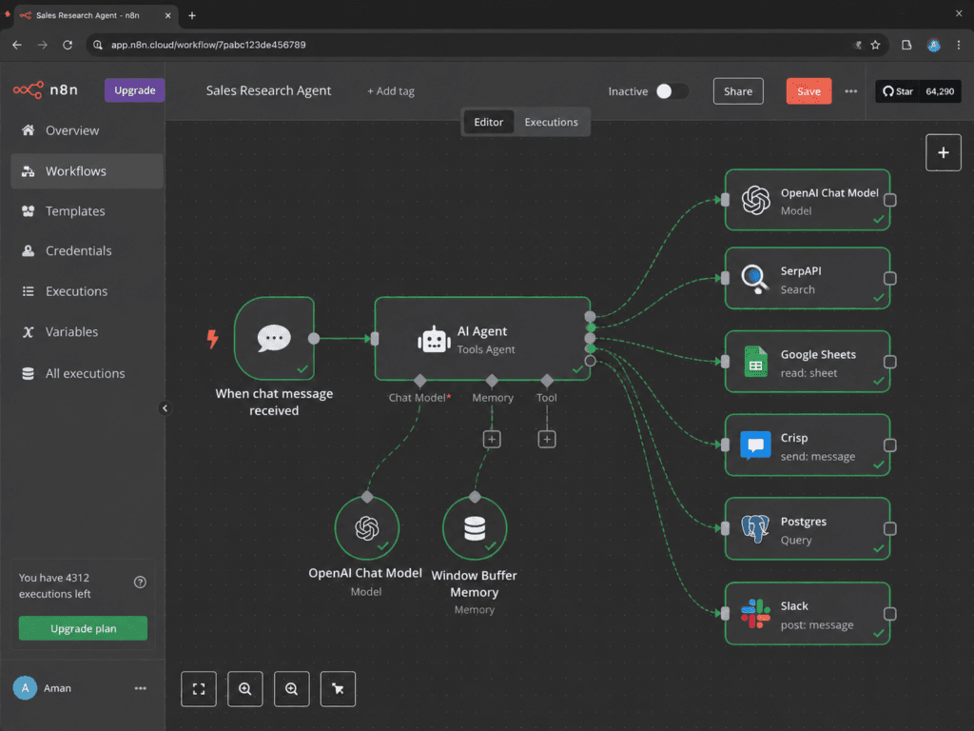Add a tag to the workflow

[391, 91]
